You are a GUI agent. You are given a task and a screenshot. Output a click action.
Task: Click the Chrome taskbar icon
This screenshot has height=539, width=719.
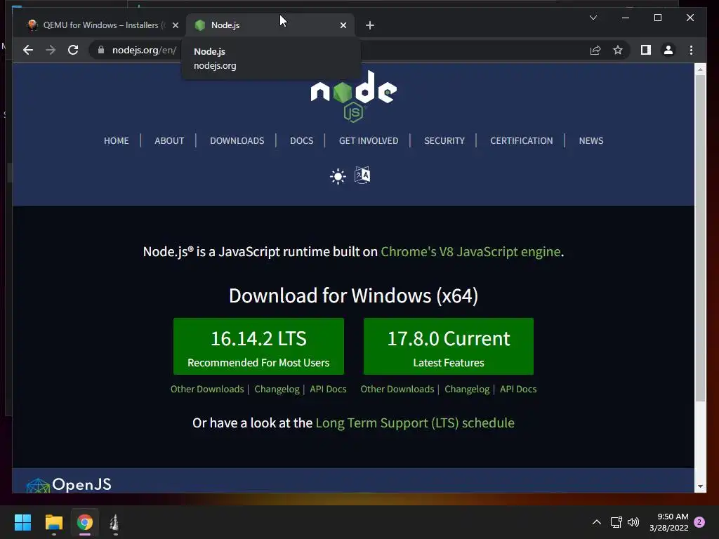click(x=84, y=522)
